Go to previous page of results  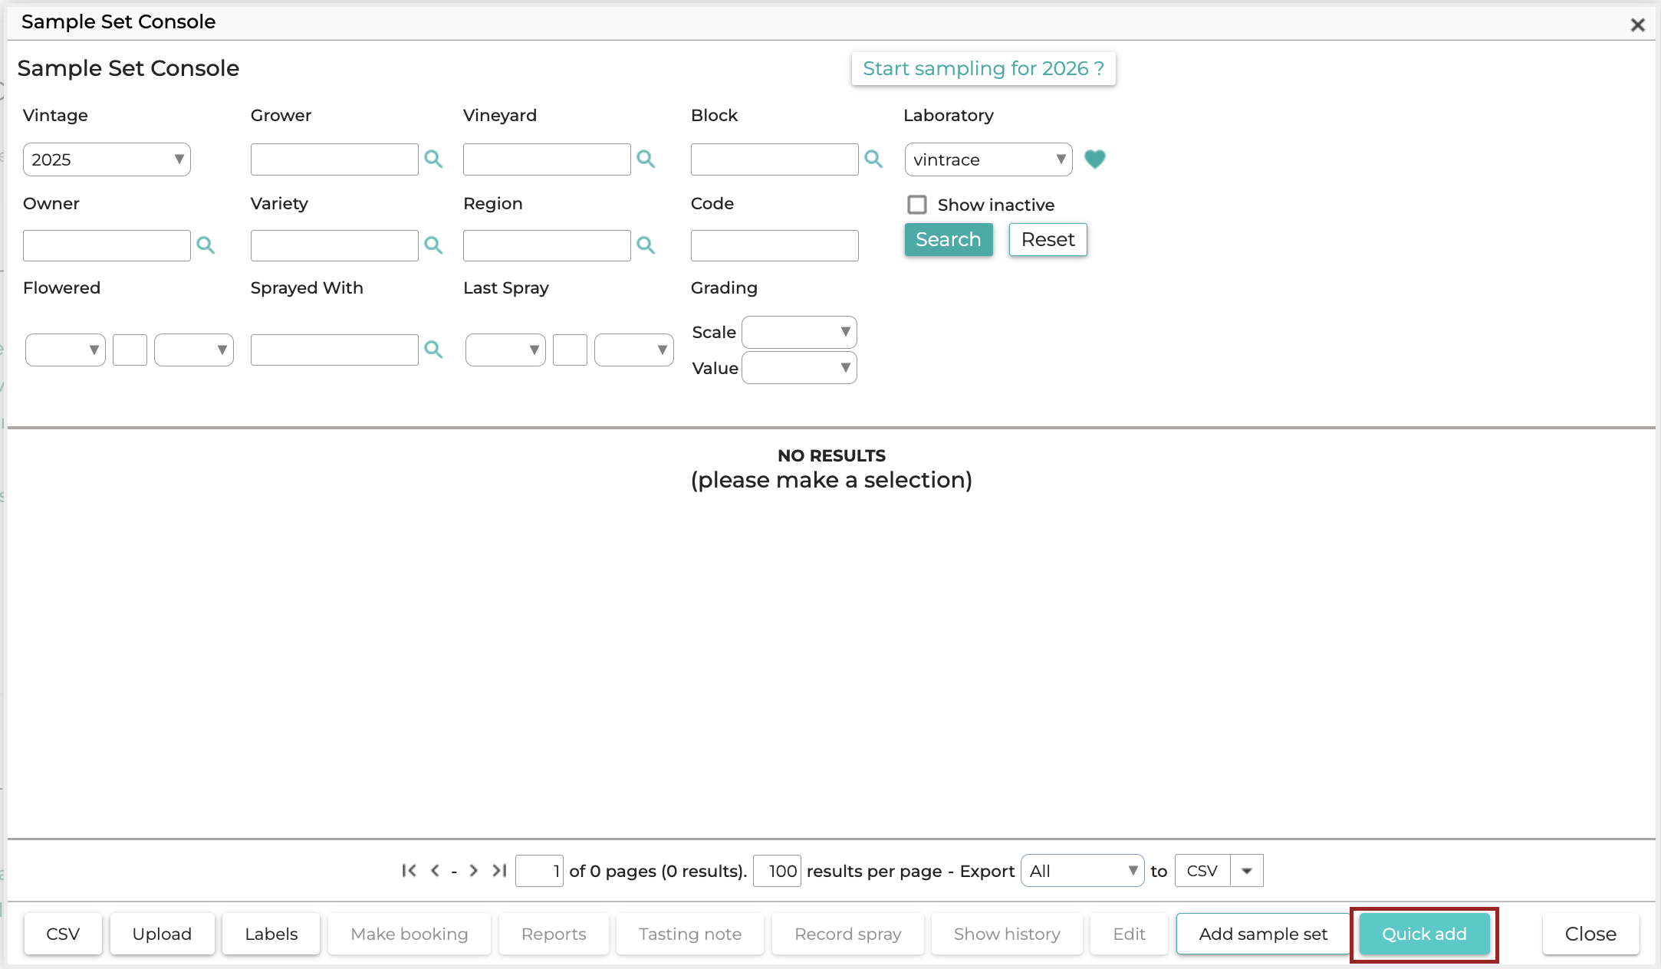435,870
